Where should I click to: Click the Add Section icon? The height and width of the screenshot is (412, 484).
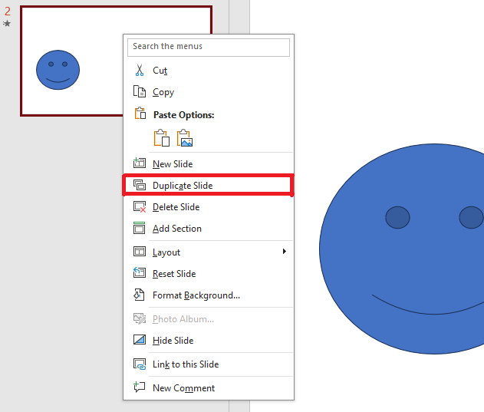(x=139, y=229)
